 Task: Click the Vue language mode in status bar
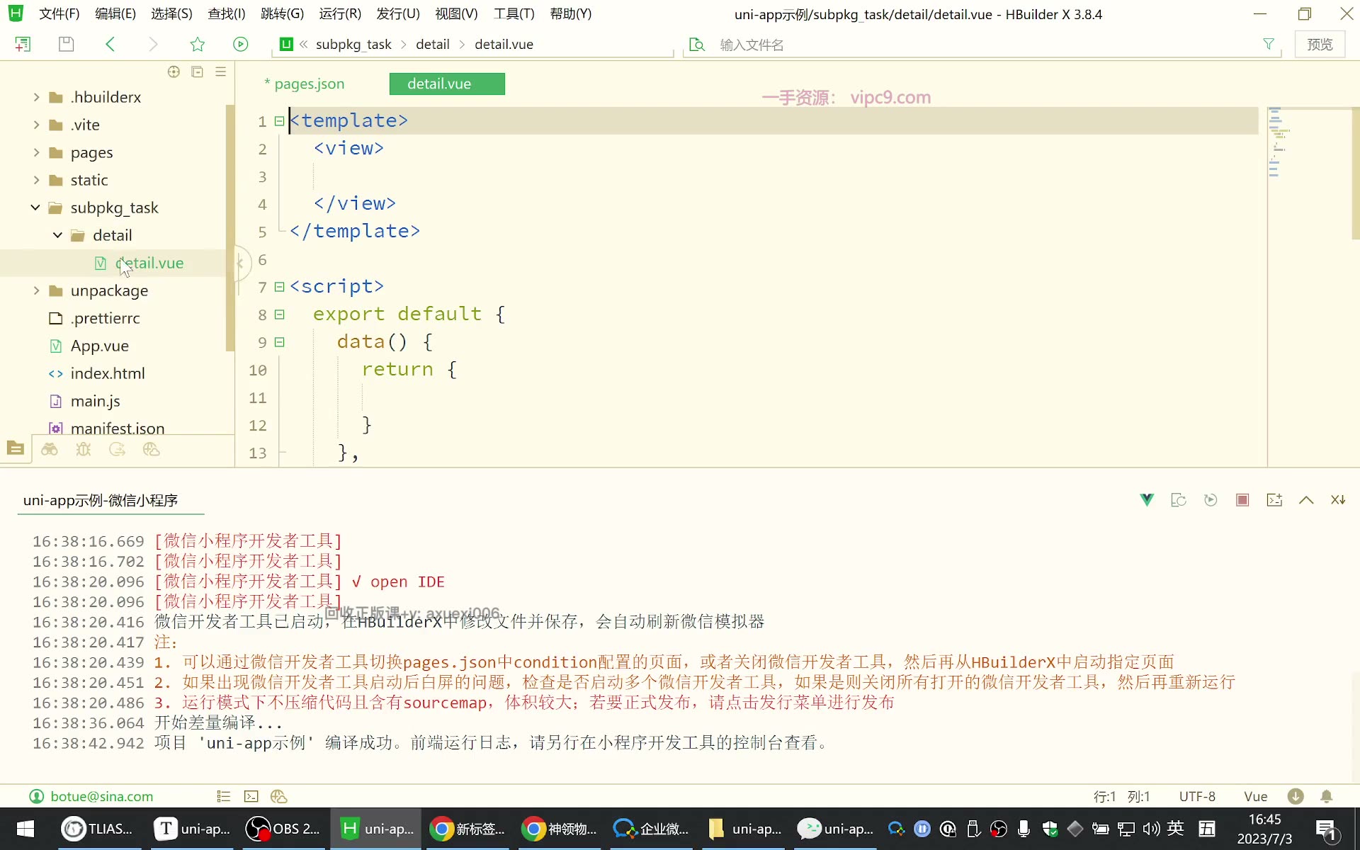1256,796
